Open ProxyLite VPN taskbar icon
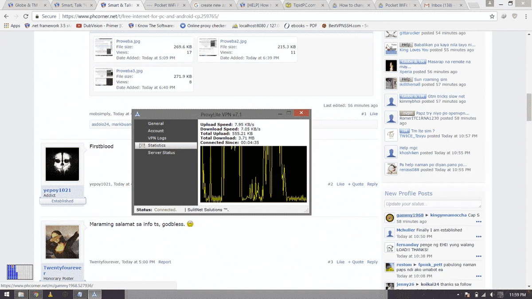 [95, 294]
